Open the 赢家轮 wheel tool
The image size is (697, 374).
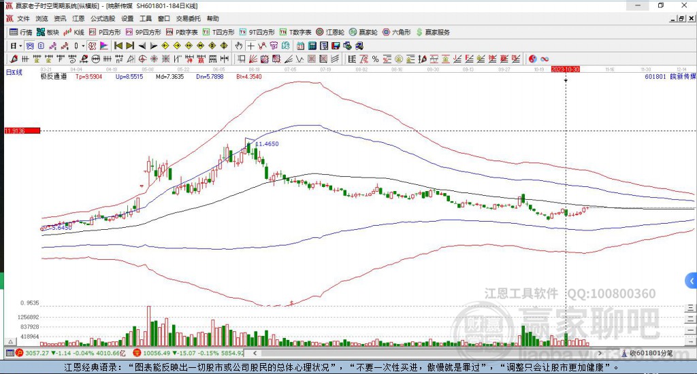tap(363, 32)
